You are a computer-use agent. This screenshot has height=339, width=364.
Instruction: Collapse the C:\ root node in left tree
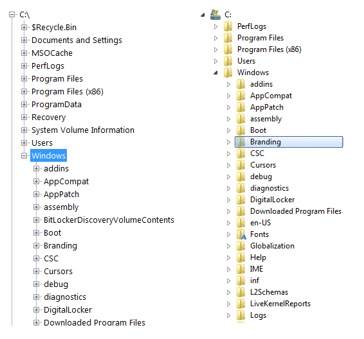tap(12, 15)
